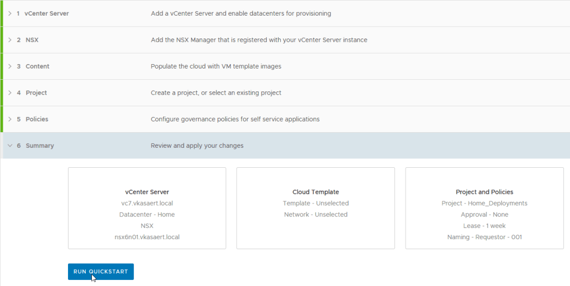Expand the Policies step chevron
This screenshot has height=286, width=570.
[9, 119]
